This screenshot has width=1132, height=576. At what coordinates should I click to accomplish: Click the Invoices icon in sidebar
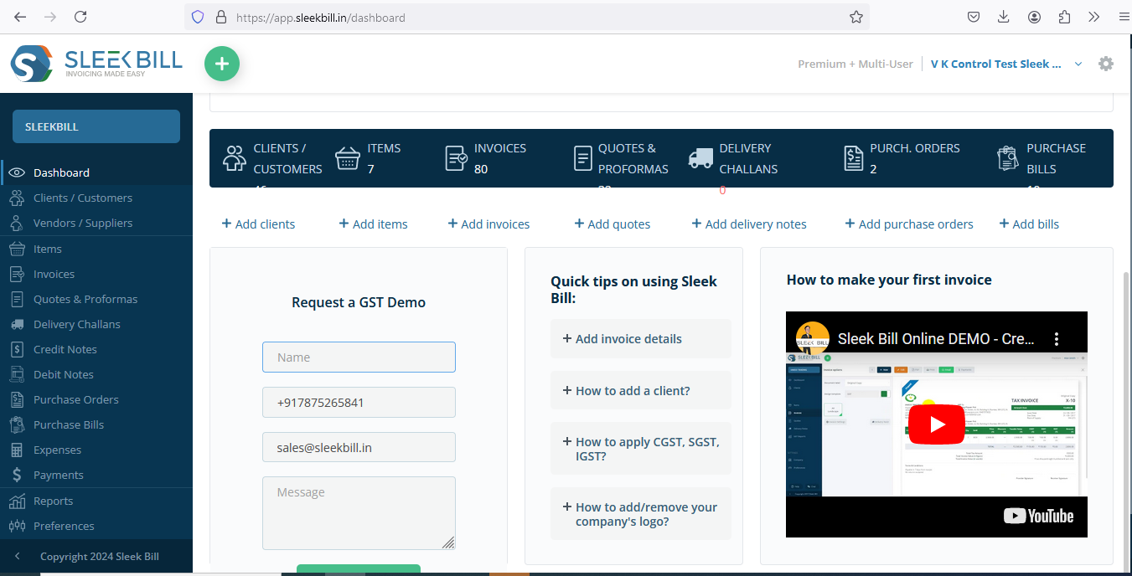(x=17, y=274)
